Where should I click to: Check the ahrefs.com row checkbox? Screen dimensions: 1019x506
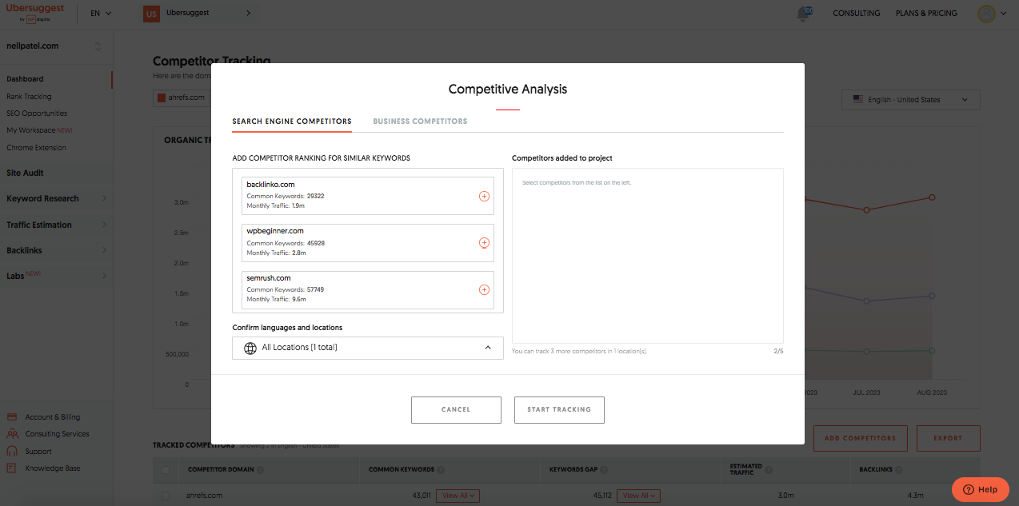point(166,496)
